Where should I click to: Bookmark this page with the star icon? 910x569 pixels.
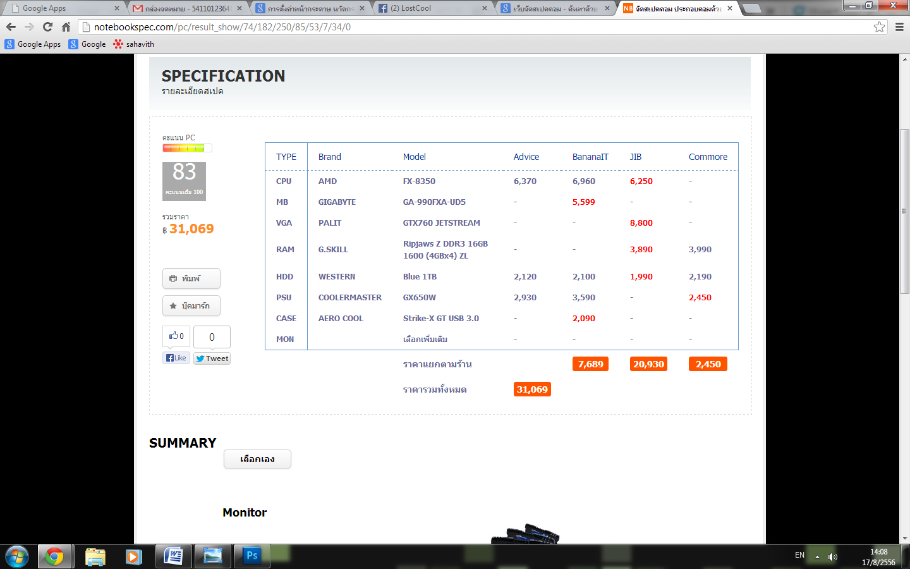point(879,27)
